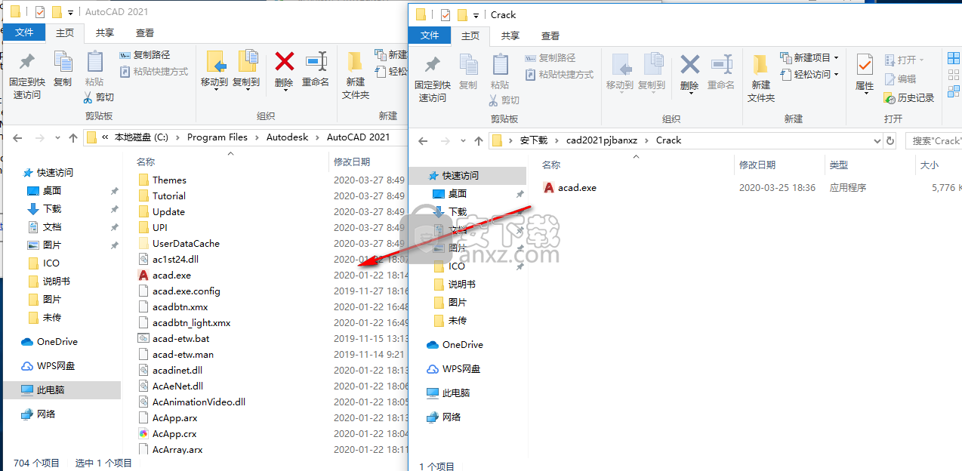Image resolution: width=962 pixels, height=471 pixels.
Task: Click 复制路径 in AutoCAD 2021 window
Action: click(x=144, y=55)
